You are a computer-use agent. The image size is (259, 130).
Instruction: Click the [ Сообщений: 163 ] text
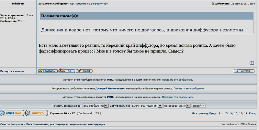pos(89,113)
